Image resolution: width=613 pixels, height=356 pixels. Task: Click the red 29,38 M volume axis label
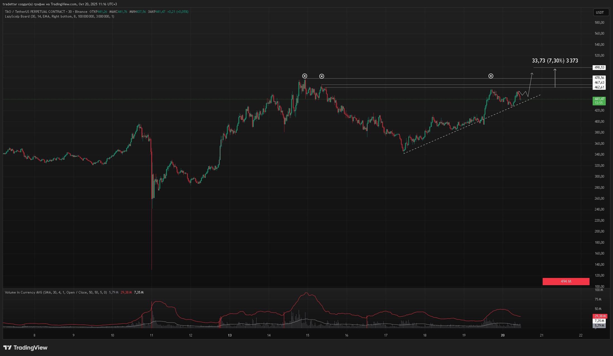point(600,316)
